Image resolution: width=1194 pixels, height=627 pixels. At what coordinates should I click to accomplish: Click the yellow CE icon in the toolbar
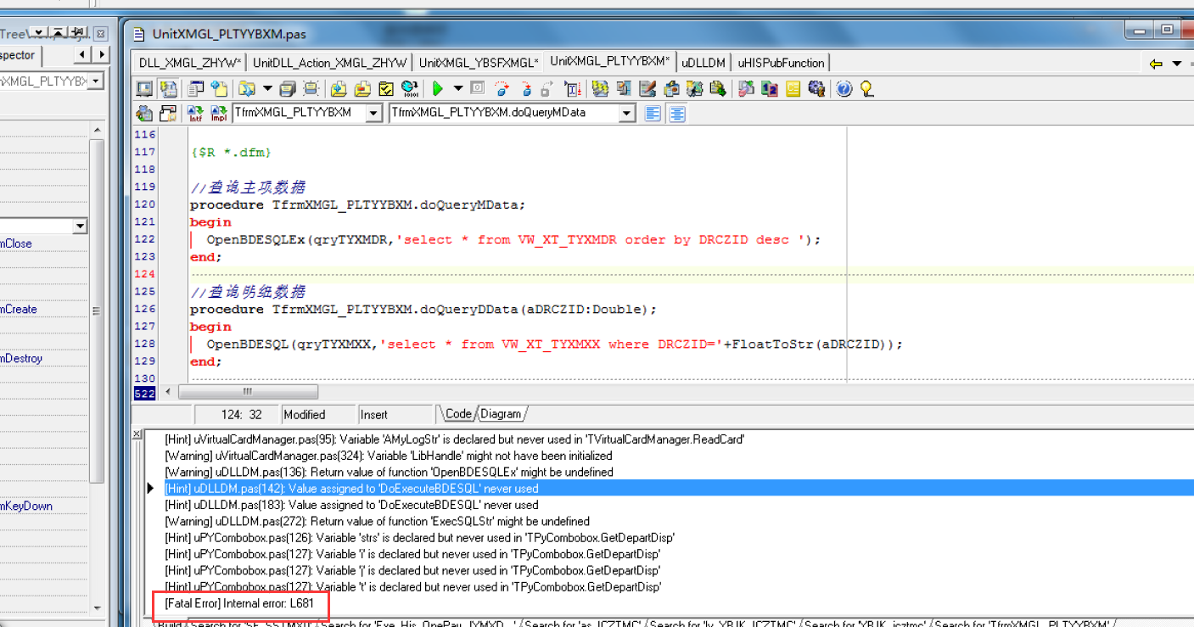(x=793, y=88)
